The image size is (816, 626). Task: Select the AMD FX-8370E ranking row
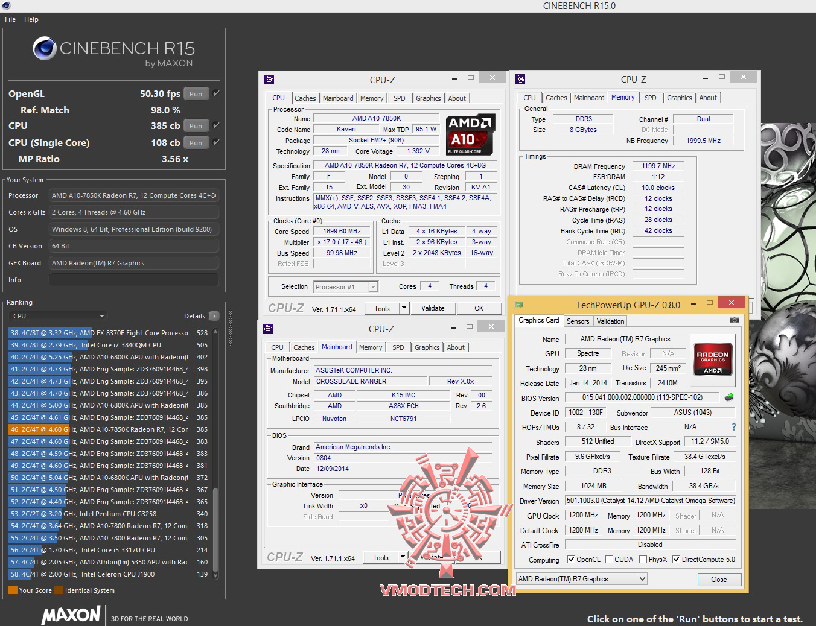(x=109, y=333)
